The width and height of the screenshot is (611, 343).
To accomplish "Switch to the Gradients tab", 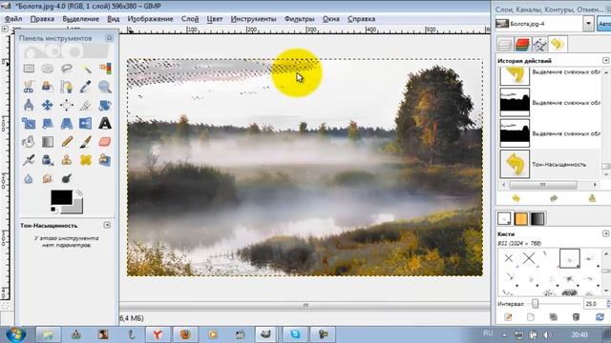I will pos(537,218).
